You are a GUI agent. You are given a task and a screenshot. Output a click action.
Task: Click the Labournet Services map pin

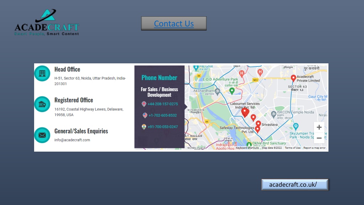pos(245,112)
